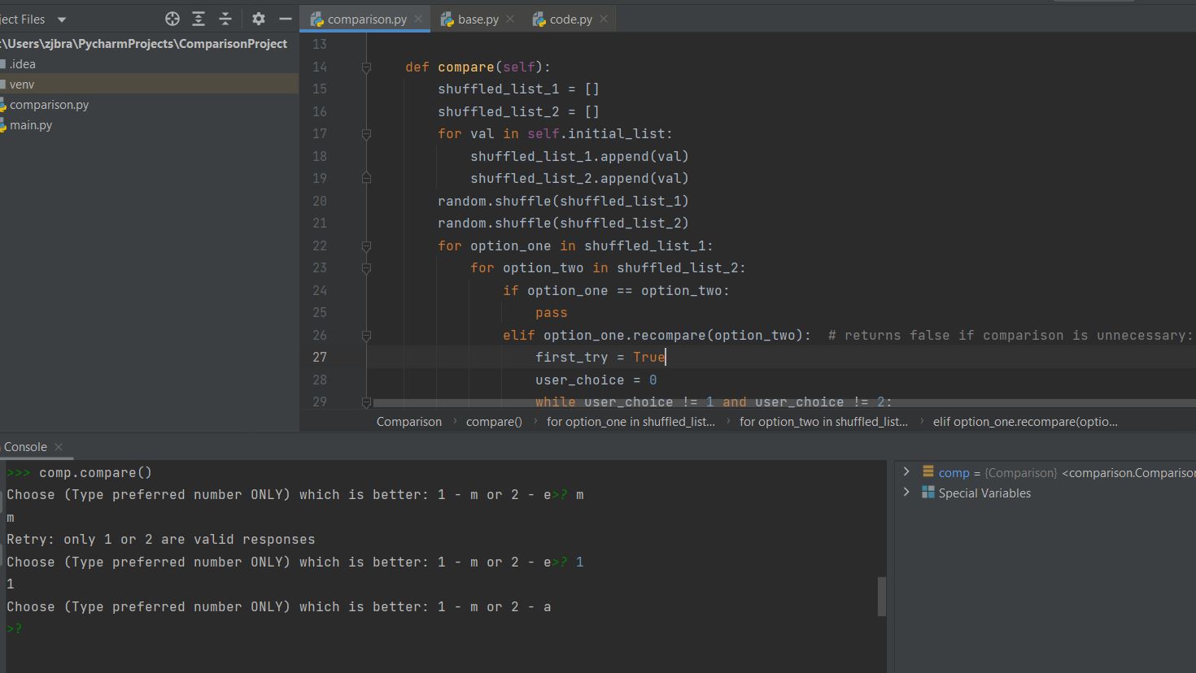Expand the comp variable in variables pane

coord(906,471)
